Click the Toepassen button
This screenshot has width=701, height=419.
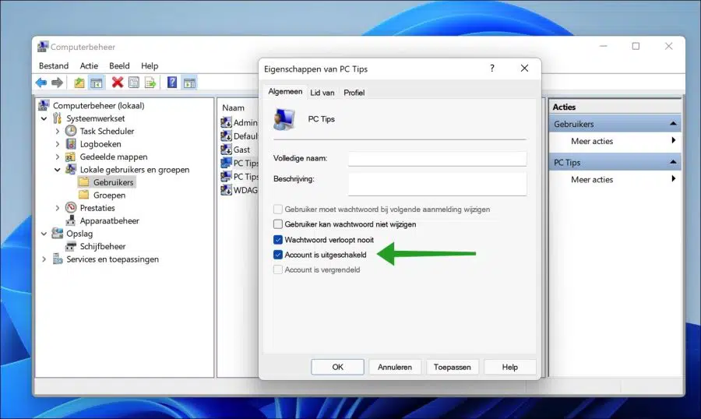click(452, 367)
